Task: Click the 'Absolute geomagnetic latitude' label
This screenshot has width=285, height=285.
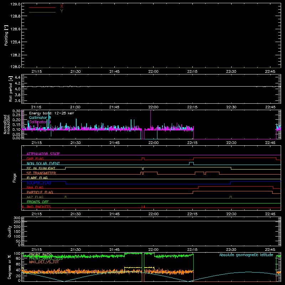Action: tap(246, 255)
